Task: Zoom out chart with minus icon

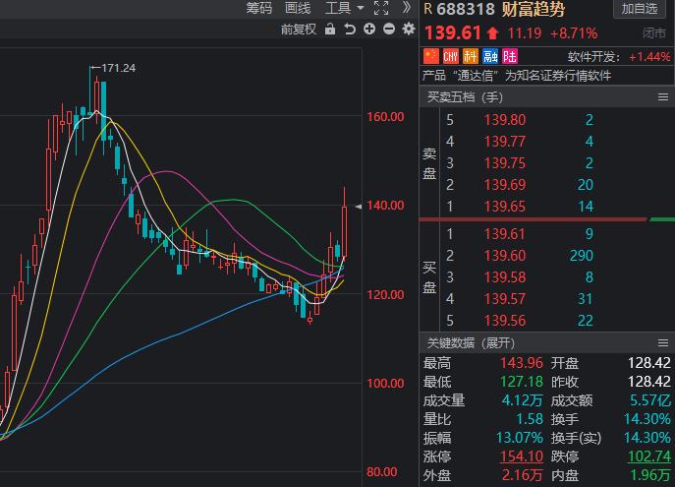Action: (389, 29)
